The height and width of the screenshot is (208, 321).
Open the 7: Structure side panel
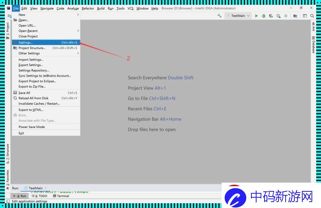click(8, 154)
